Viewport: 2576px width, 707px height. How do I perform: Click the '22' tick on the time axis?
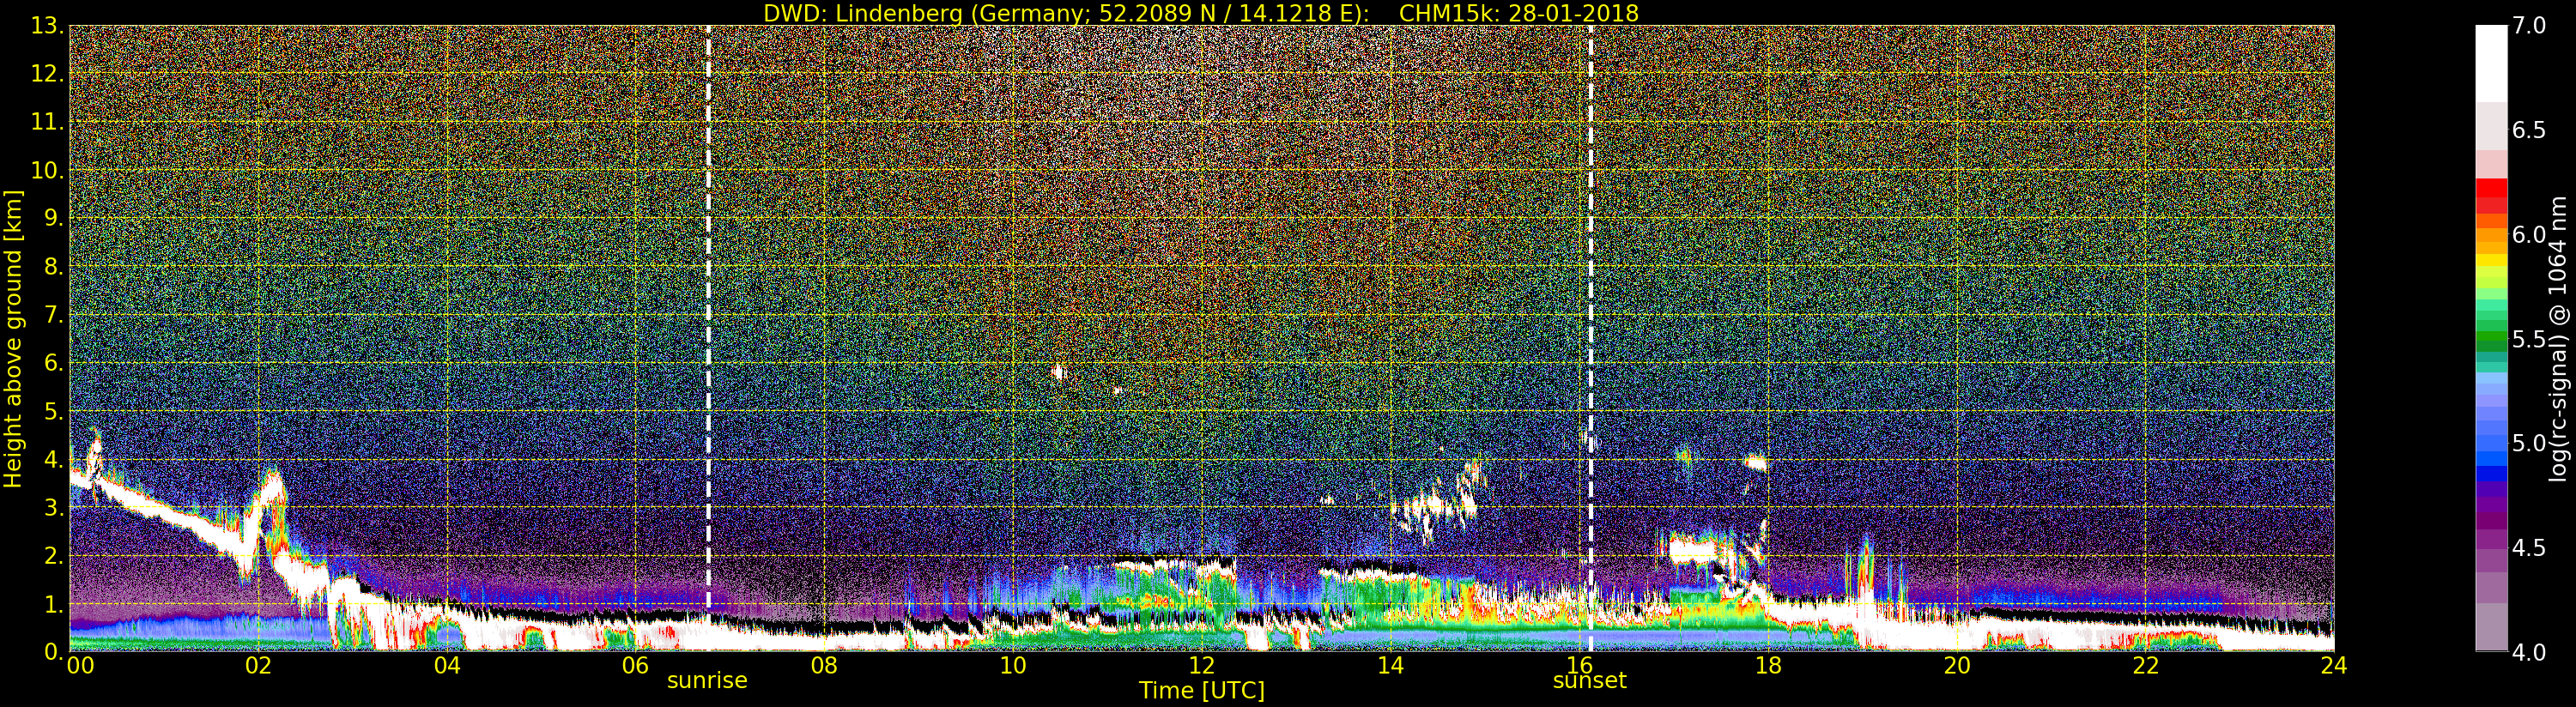pos(2146,665)
